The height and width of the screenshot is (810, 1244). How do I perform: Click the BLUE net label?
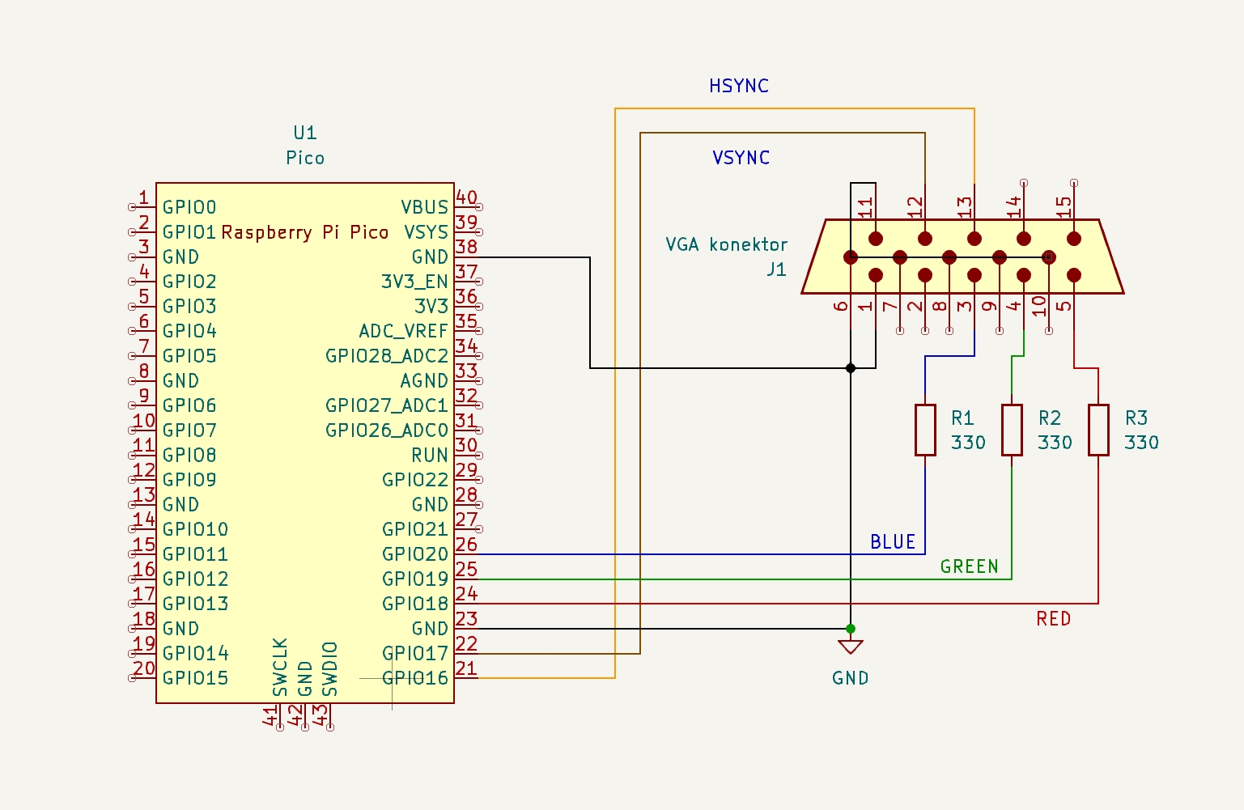pos(893,542)
